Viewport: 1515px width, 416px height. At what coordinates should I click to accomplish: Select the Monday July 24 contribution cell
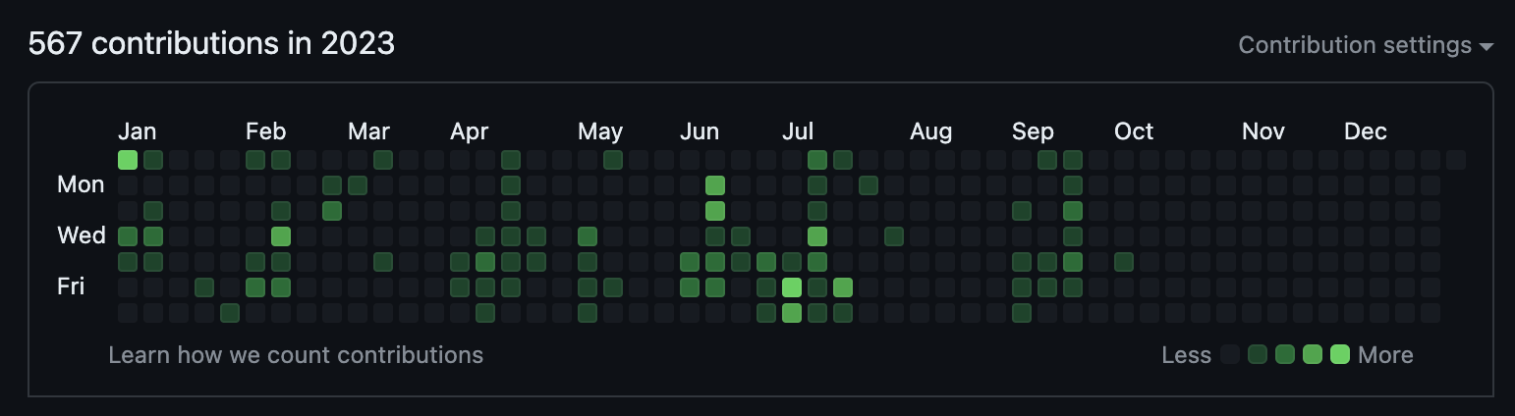(869, 184)
